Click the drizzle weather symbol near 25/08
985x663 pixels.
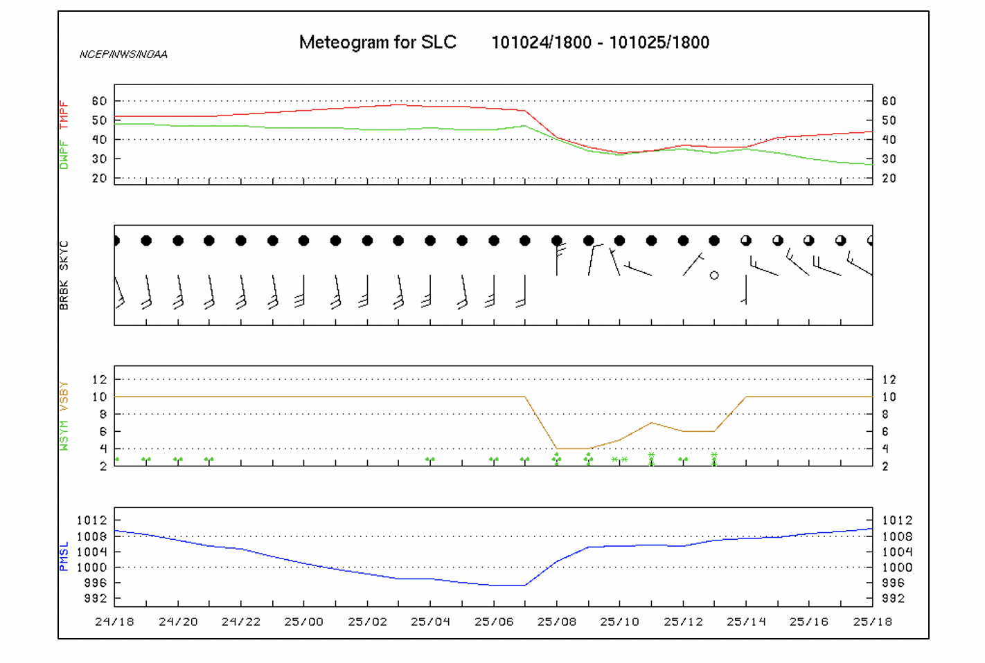[556, 458]
